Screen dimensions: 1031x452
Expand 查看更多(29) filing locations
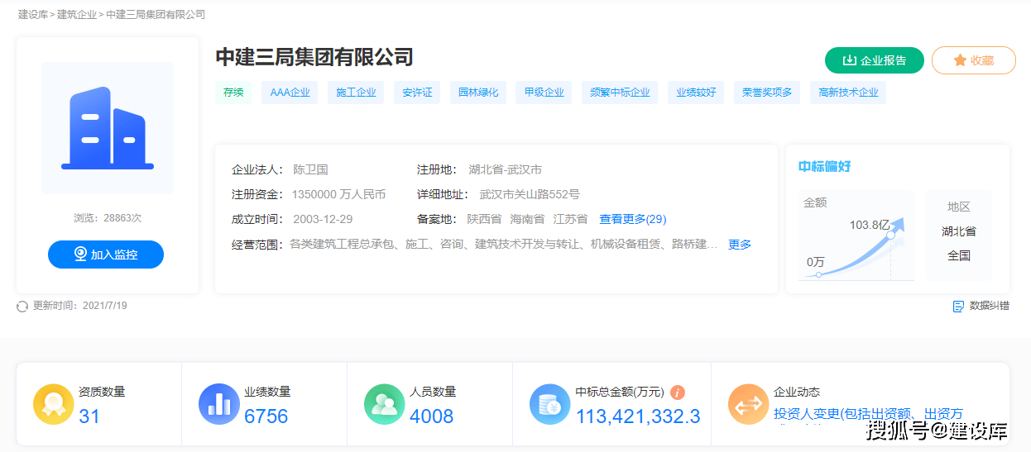point(632,219)
